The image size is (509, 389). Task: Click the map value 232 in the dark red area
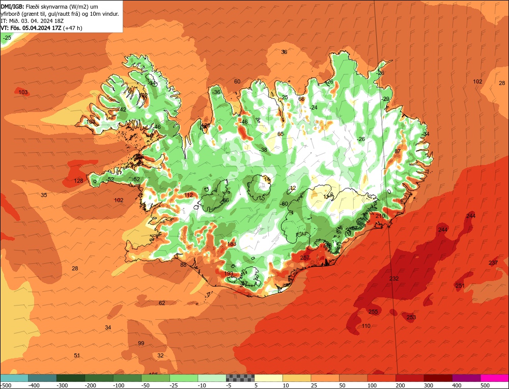coord(394,279)
